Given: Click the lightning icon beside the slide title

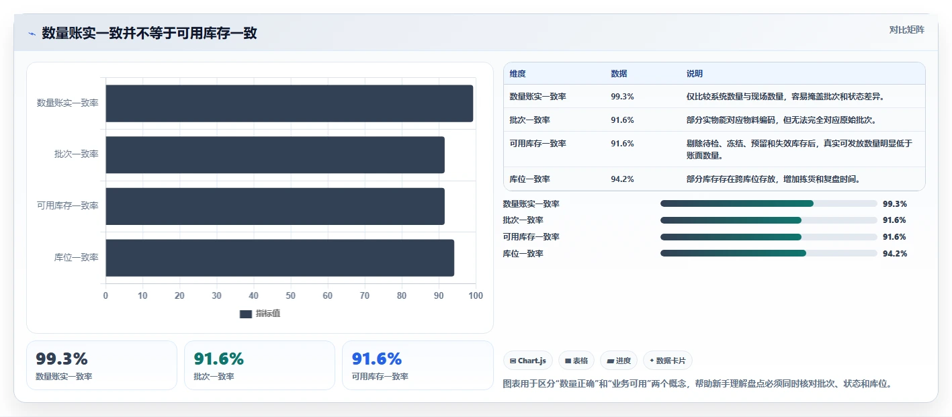Looking at the screenshot, I should pos(32,34).
